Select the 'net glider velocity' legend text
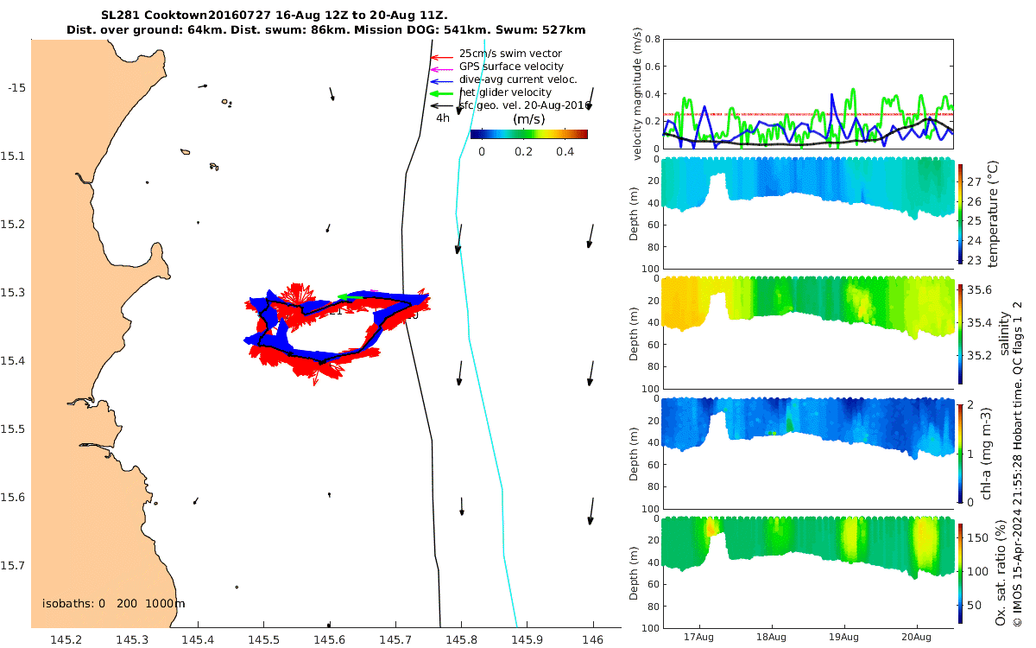 (x=505, y=92)
